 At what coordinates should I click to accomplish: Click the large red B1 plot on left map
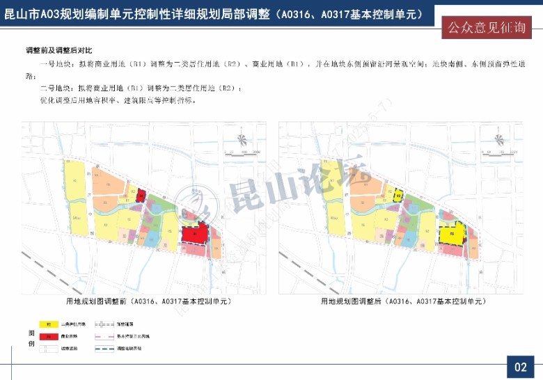coord(194,234)
